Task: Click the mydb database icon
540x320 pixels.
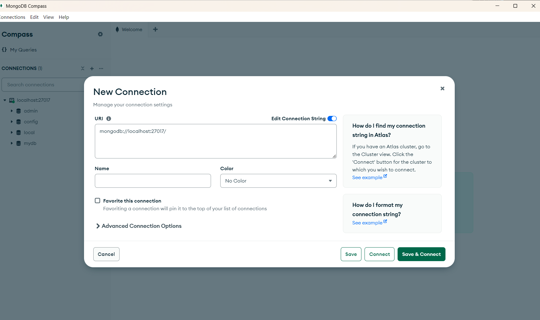Action: [x=19, y=143]
